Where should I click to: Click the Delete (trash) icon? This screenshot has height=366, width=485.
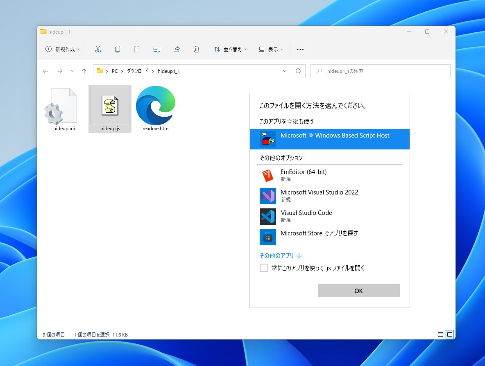(196, 49)
